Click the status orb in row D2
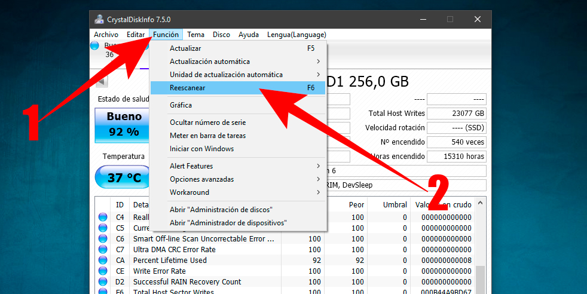Screen dimensions: 587x294 103,281
